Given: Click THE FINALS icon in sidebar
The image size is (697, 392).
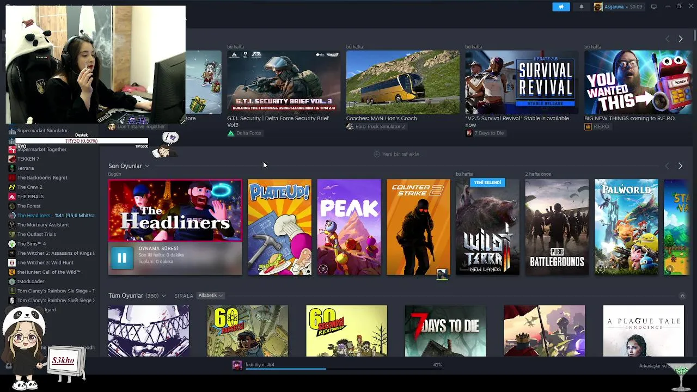Looking at the screenshot, I should point(12,197).
